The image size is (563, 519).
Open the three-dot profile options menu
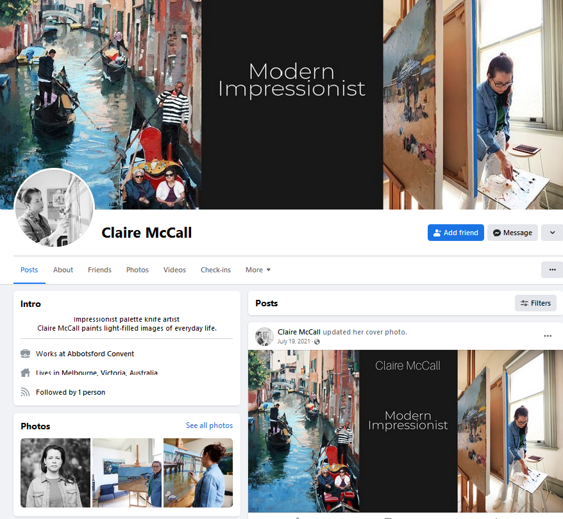[552, 270]
